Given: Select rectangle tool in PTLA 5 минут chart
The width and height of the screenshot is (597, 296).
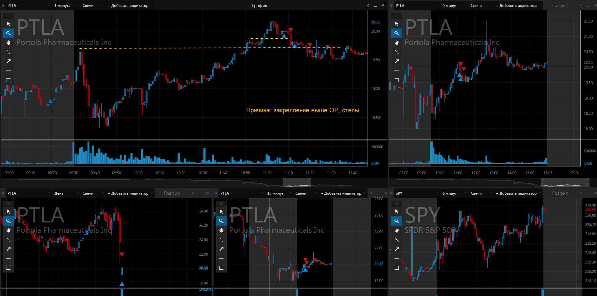Looking at the screenshot, I should point(397,80).
